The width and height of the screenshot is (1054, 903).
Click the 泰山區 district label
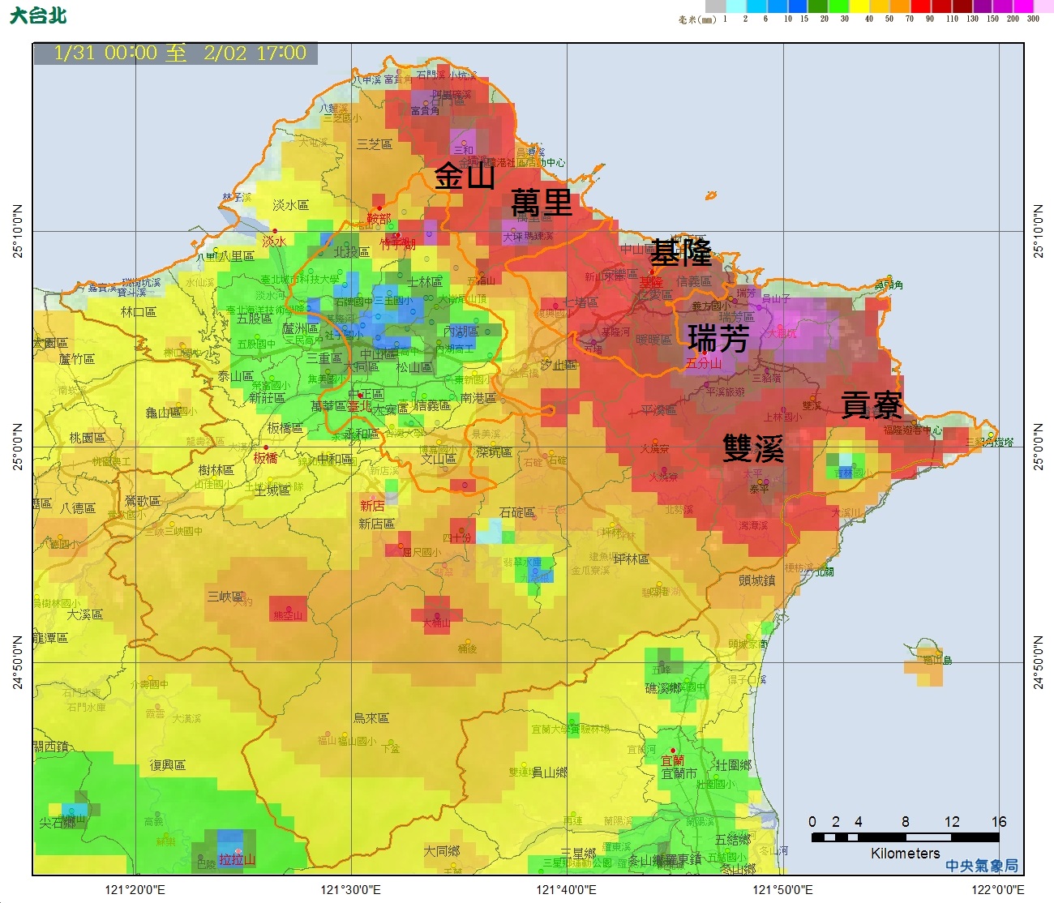pyautogui.click(x=235, y=377)
